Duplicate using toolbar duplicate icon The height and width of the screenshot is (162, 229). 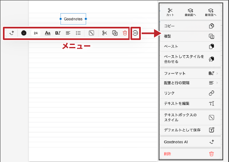115,33
